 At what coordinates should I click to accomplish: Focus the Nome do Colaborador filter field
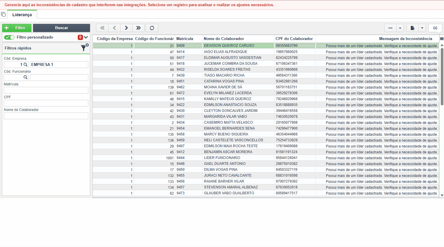(x=46, y=116)
